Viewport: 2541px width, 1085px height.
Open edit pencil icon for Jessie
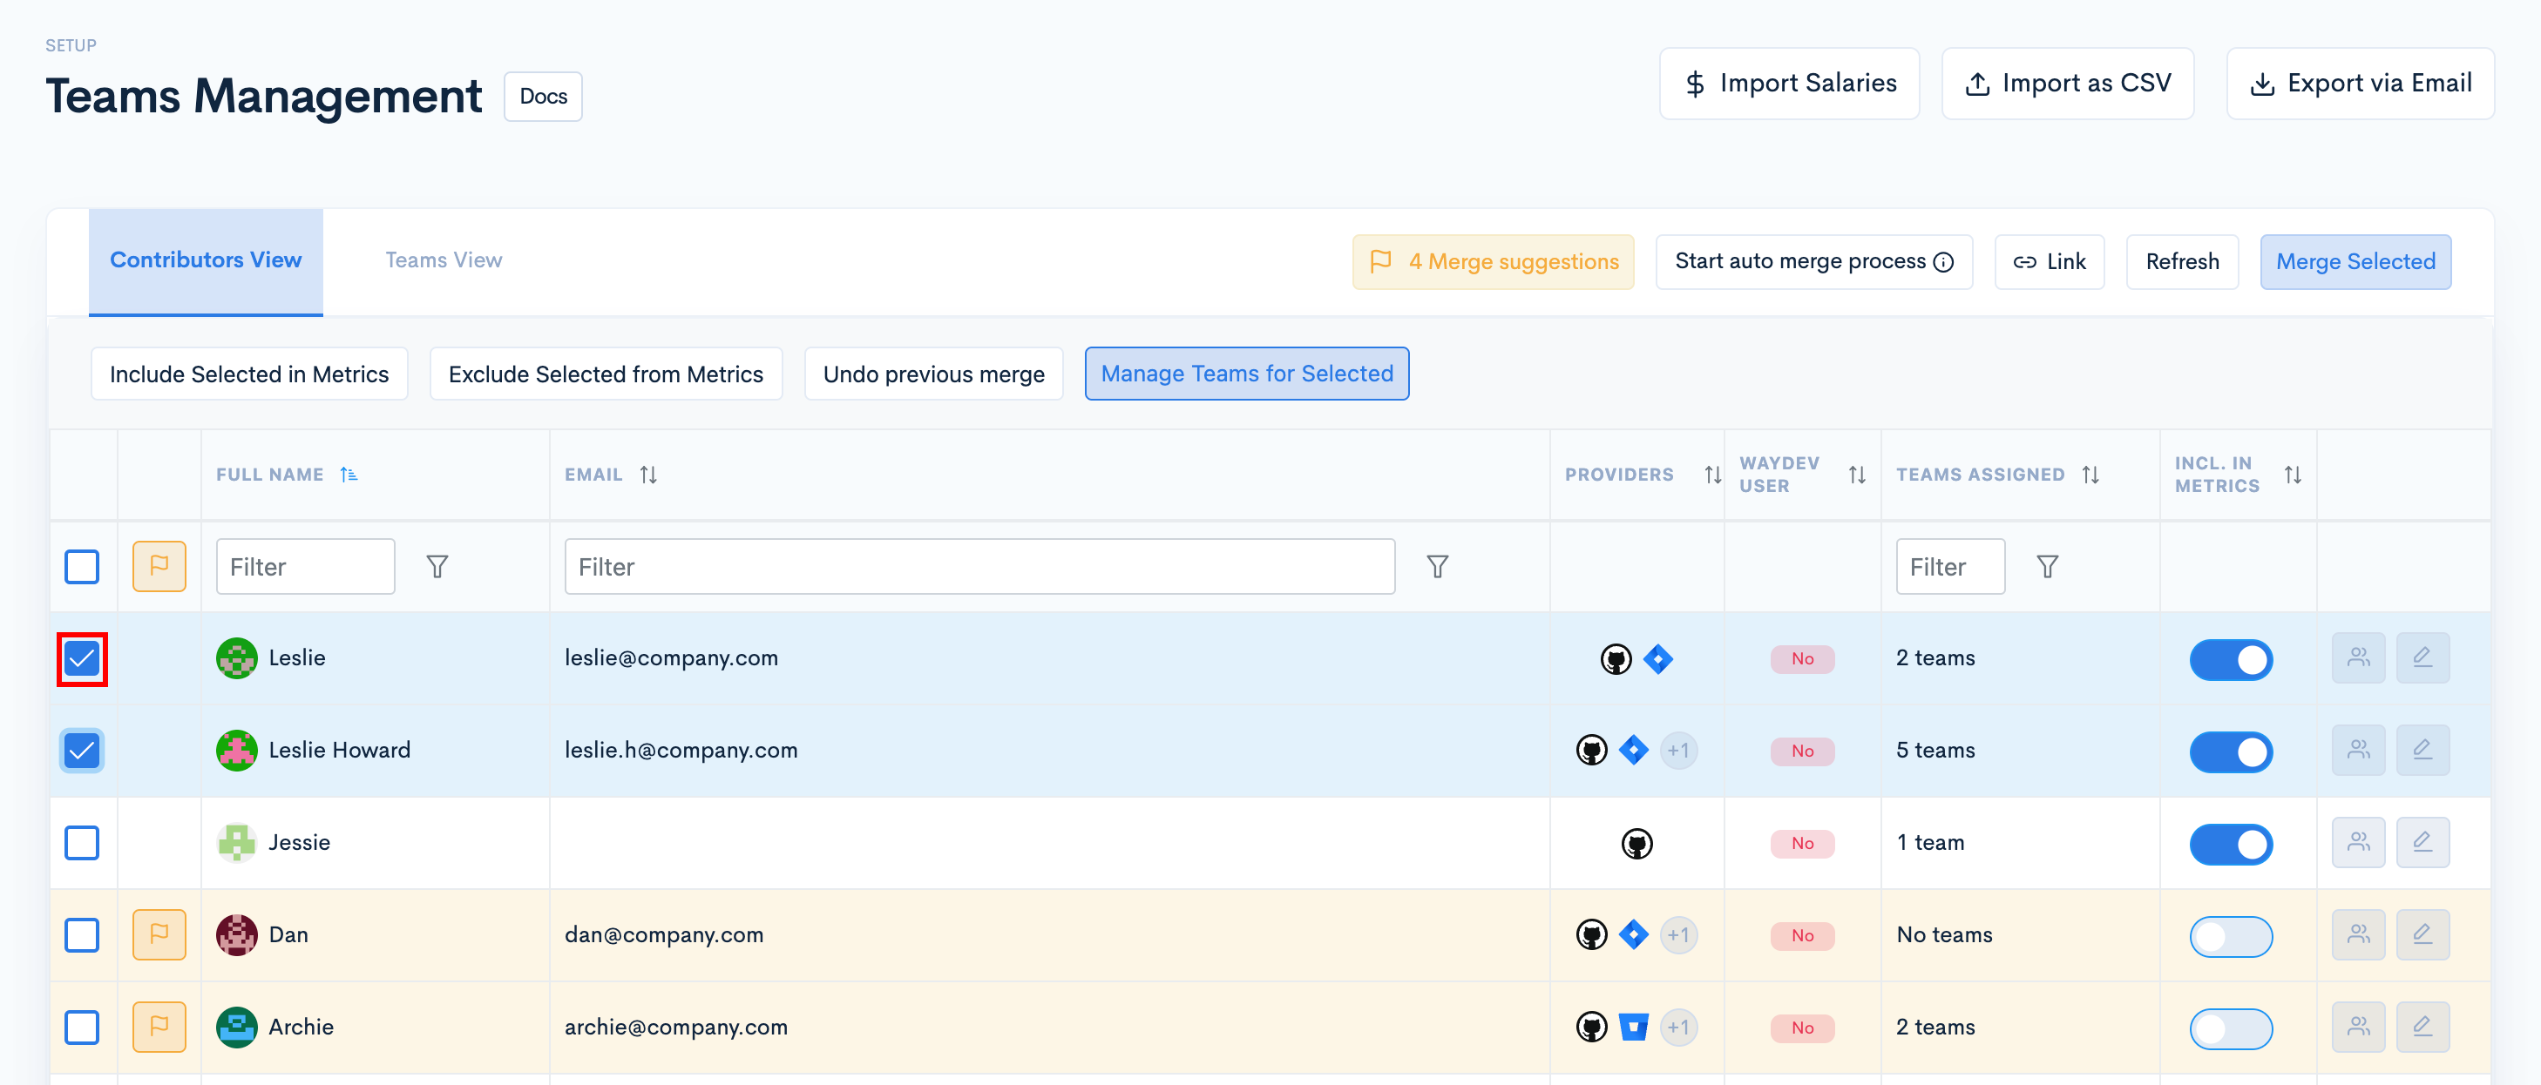click(x=2422, y=843)
